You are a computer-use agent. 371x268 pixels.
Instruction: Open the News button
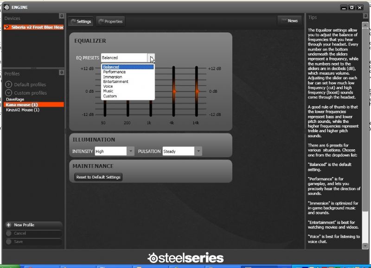click(289, 21)
